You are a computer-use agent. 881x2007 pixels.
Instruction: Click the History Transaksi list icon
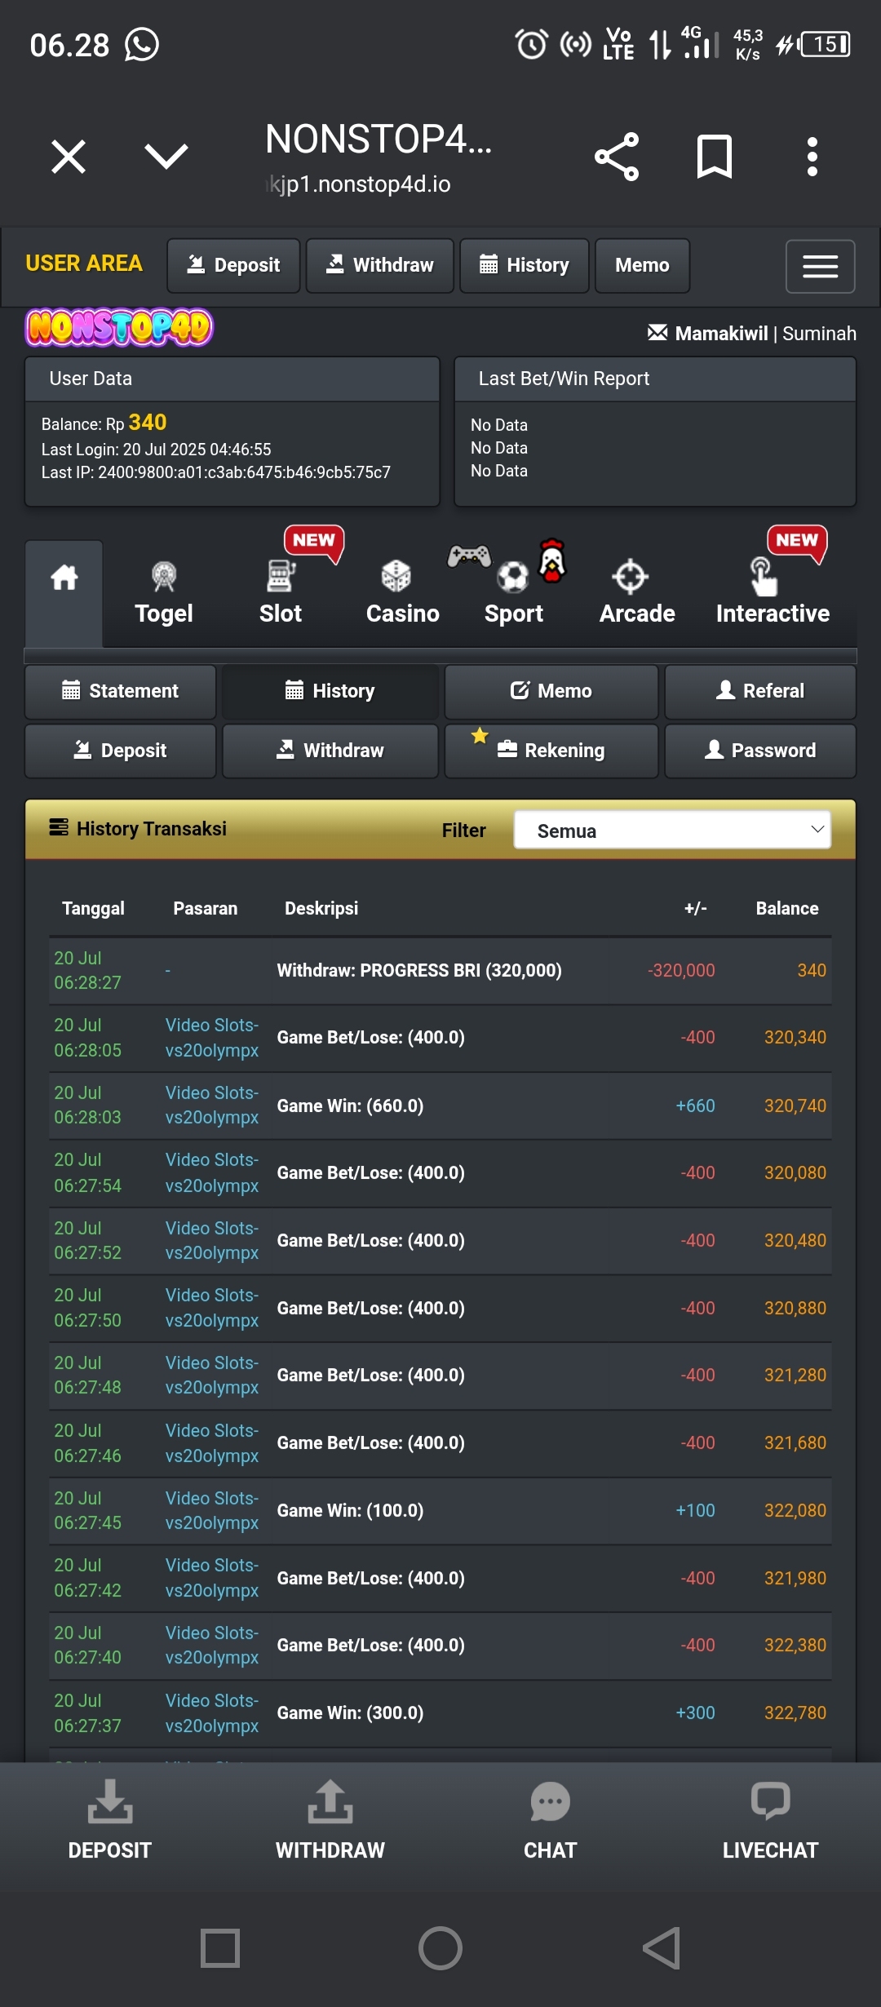[x=59, y=828]
